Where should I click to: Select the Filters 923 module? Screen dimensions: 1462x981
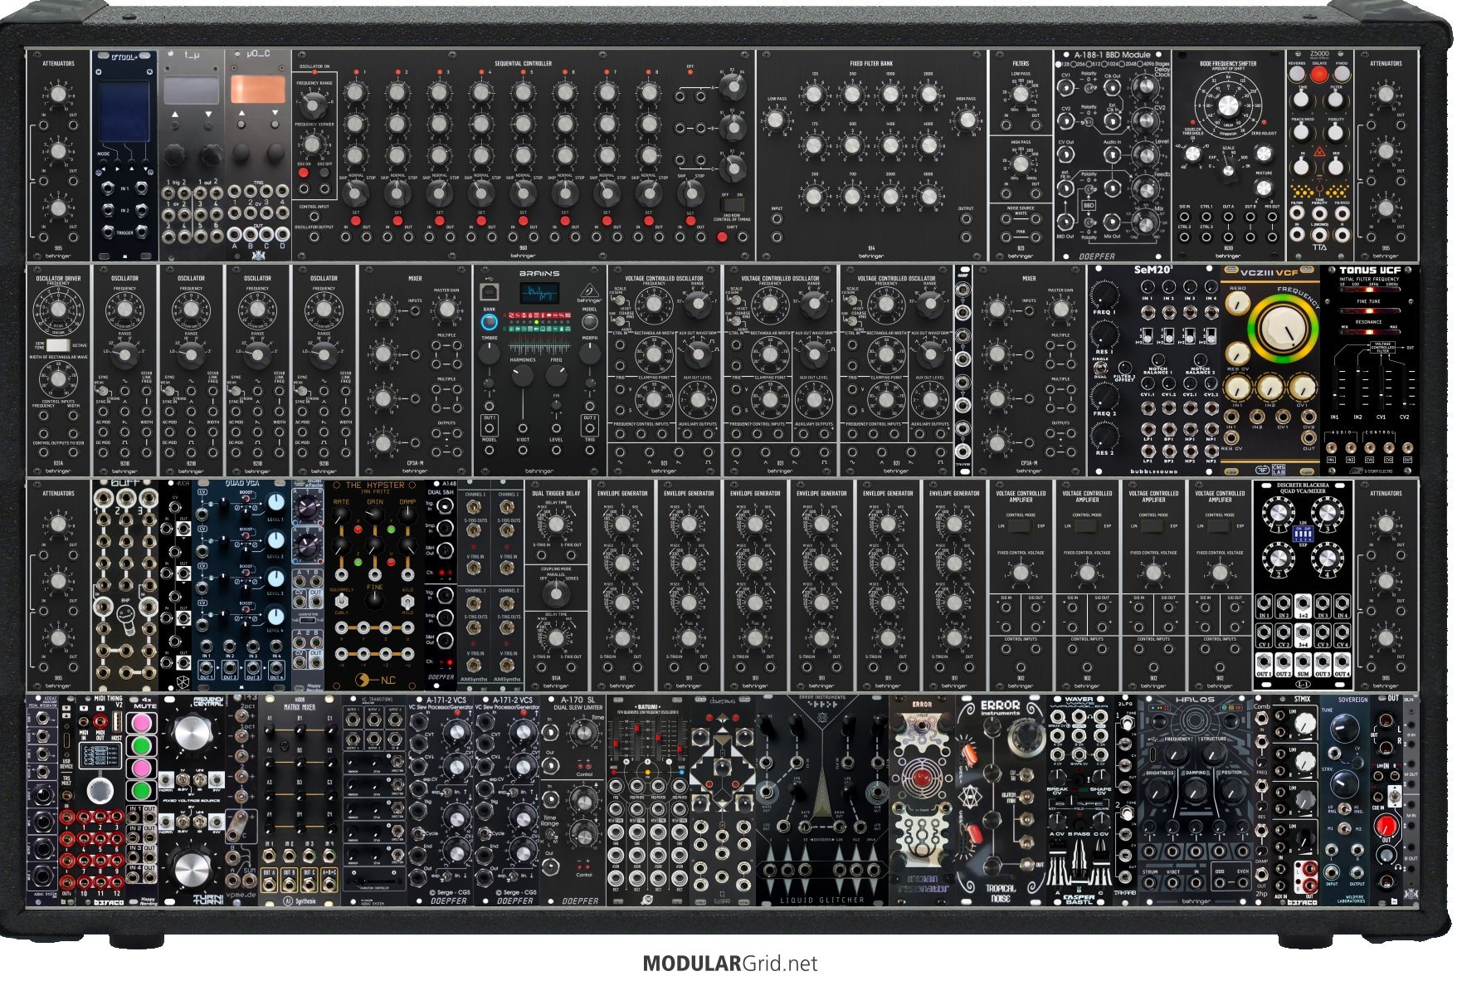[1021, 155]
